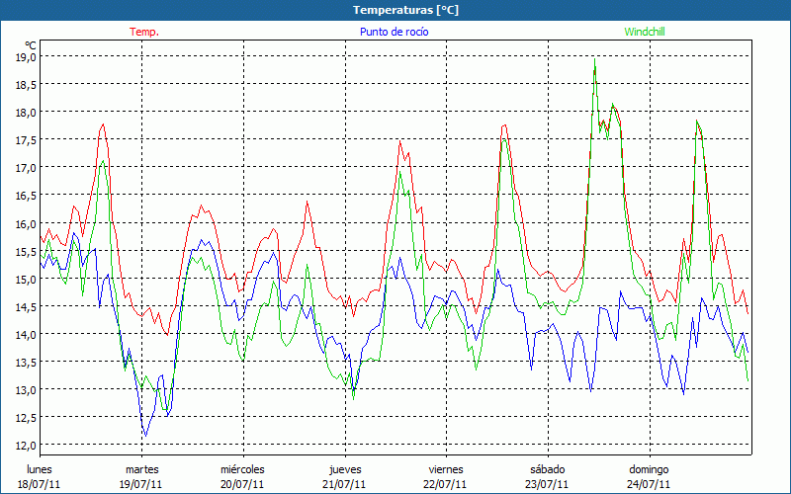Click the red Temp. legend label

click(143, 32)
